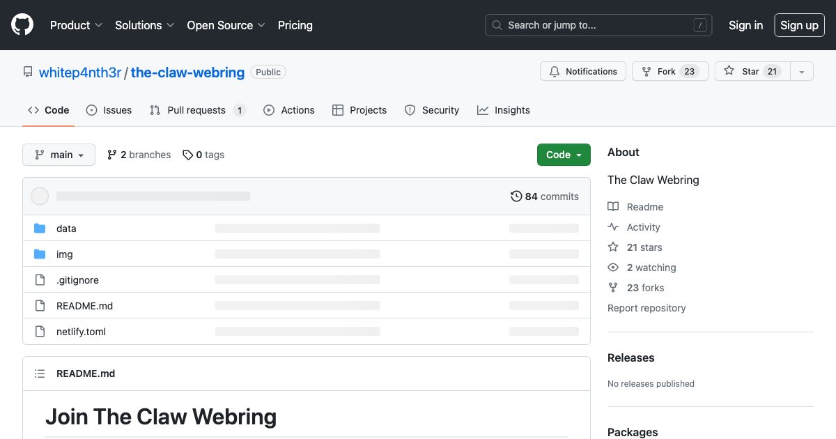Viewport: 836px width, 439px height.
Task: Click the GitHub logo in the header
Action: (22, 24)
